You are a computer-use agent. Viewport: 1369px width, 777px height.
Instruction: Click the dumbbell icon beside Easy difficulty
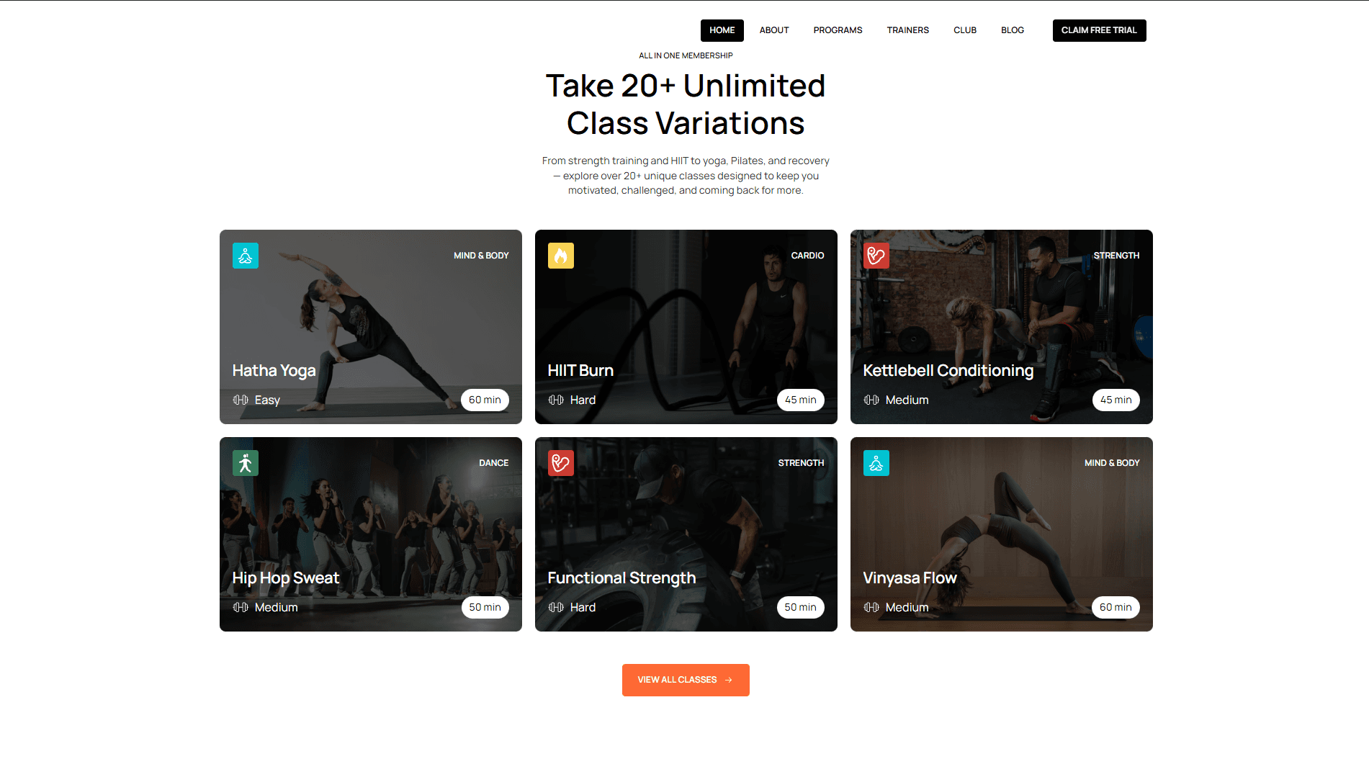(241, 400)
